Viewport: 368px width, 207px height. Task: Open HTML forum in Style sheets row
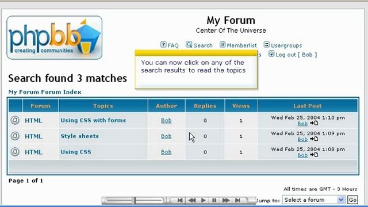(x=34, y=136)
